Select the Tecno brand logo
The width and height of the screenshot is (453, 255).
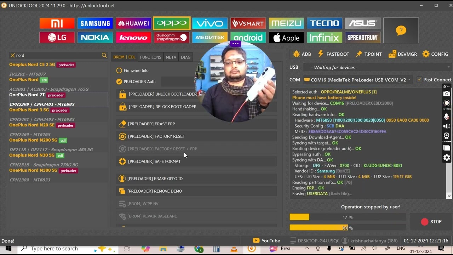tap(325, 23)
